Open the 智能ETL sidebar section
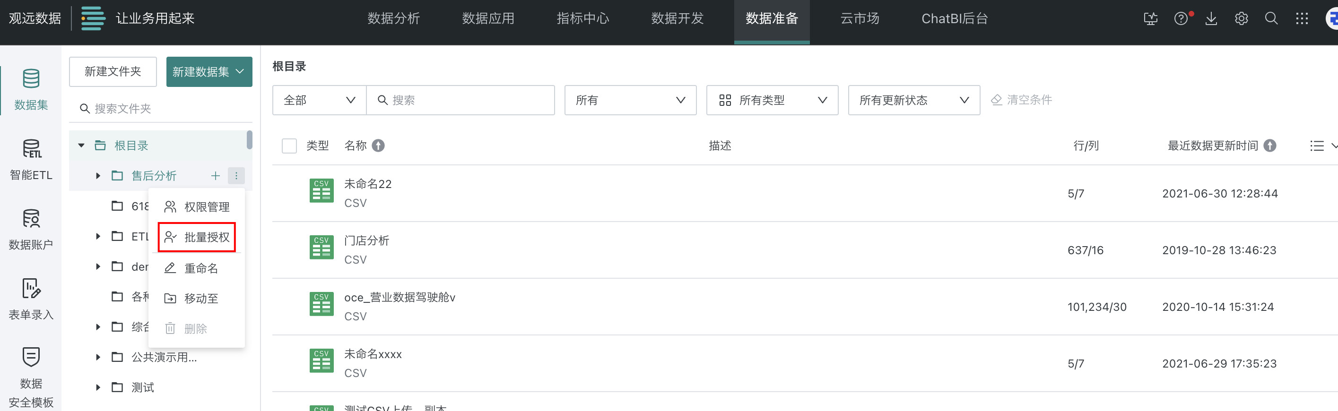1338x411 pixels. (x=31, y=159)
